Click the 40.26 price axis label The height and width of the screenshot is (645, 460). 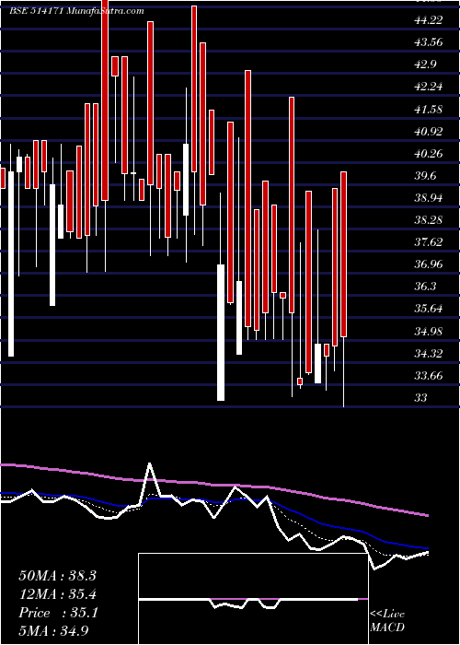pos(430,154)
